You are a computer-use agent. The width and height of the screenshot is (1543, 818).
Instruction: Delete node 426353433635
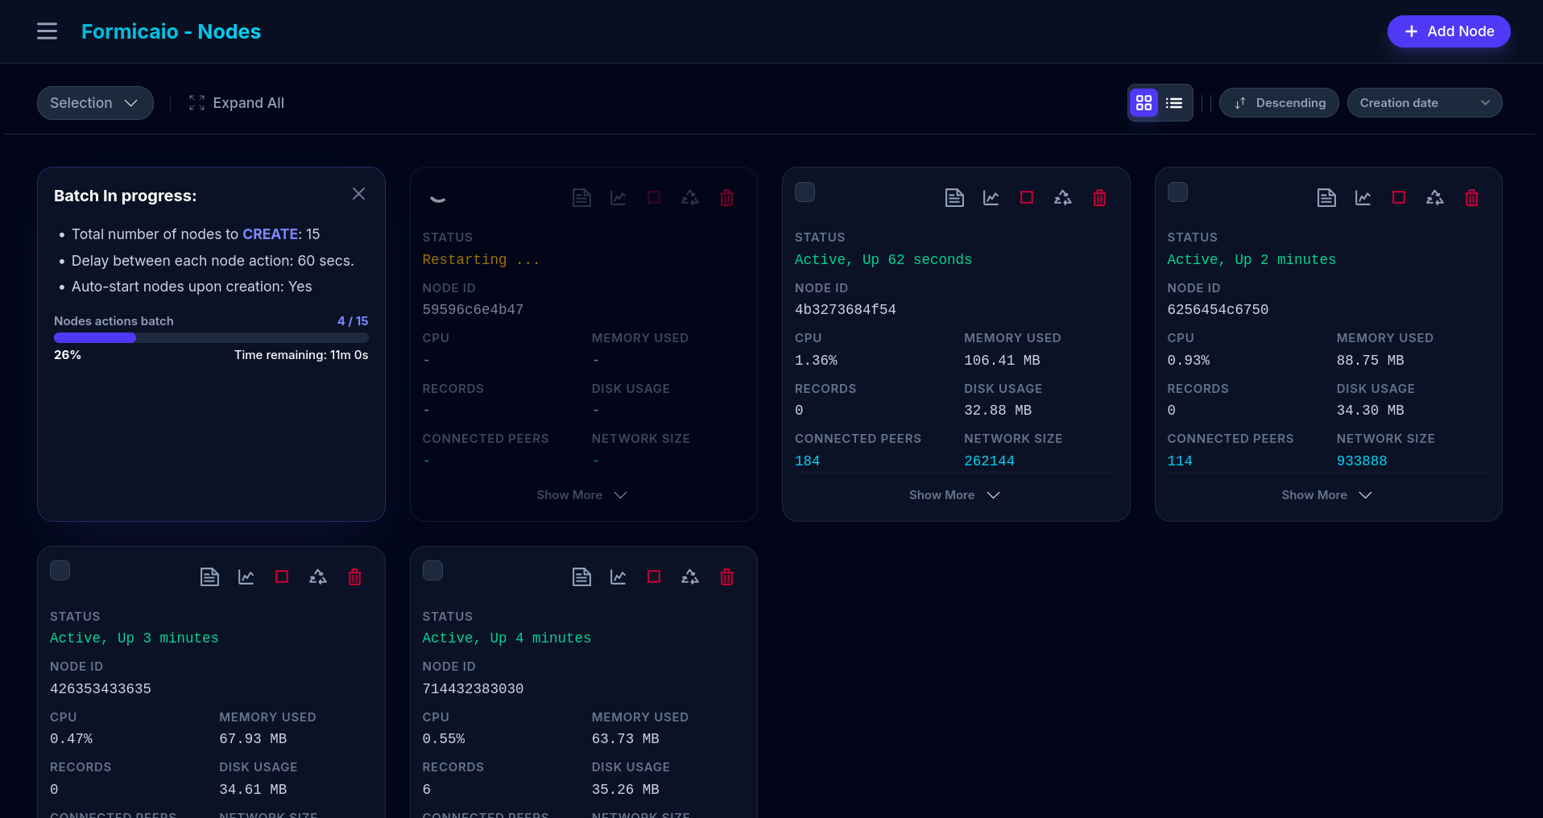tap(354, 577)
